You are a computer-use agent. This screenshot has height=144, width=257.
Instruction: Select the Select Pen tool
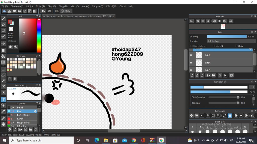coord(3,86)
